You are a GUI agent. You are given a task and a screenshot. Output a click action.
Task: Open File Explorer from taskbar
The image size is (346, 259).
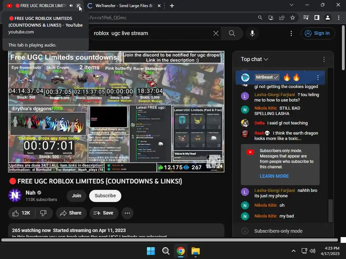(x=196, y=251)
